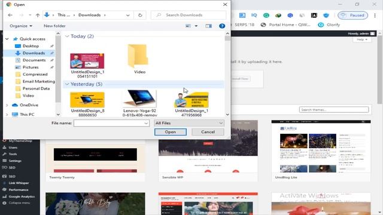This screenshot has height=215, width=383.
Task: Click New folder button
Action: (x=54, y=26)
